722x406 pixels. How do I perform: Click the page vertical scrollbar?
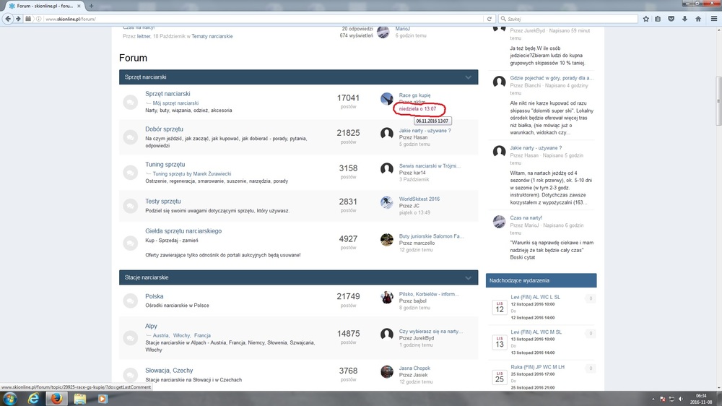click(718, 101)
